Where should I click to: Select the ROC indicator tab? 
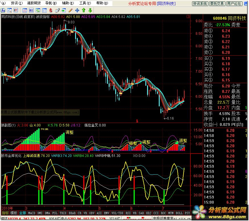tap(163, 213)
